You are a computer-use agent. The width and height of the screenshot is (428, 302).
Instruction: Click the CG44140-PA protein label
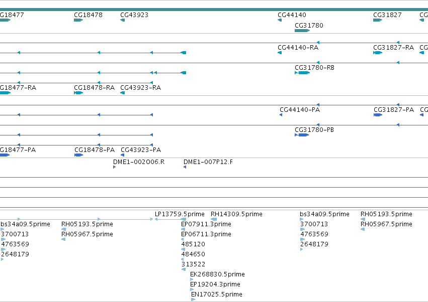click(x=300, y=110)
